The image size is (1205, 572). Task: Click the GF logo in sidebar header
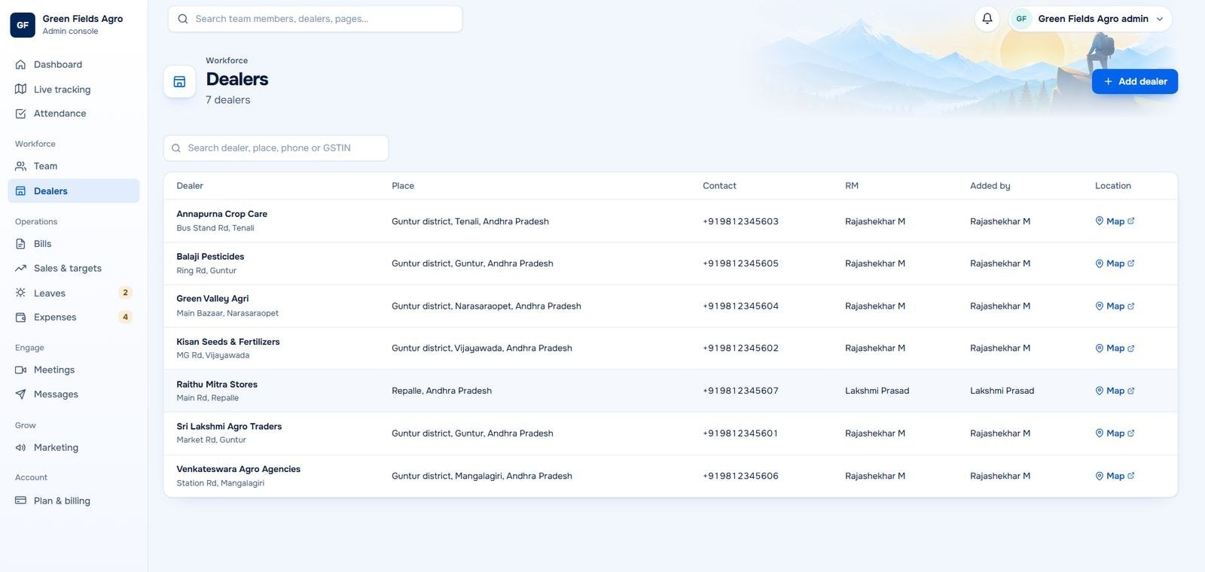(23, 25)
